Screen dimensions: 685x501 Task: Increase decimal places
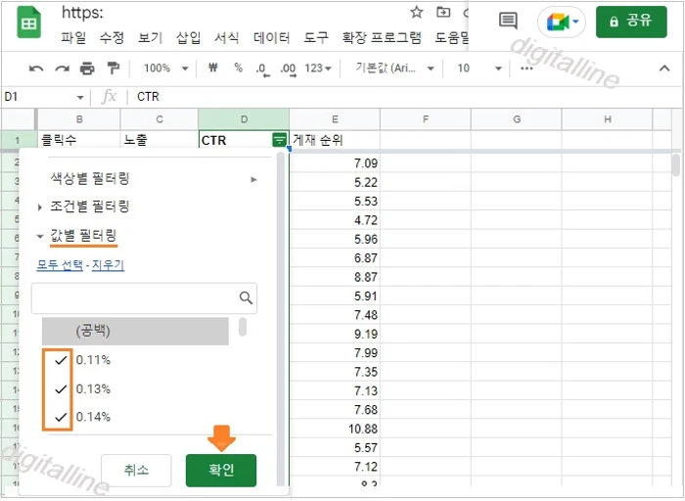tap(289, 69)
